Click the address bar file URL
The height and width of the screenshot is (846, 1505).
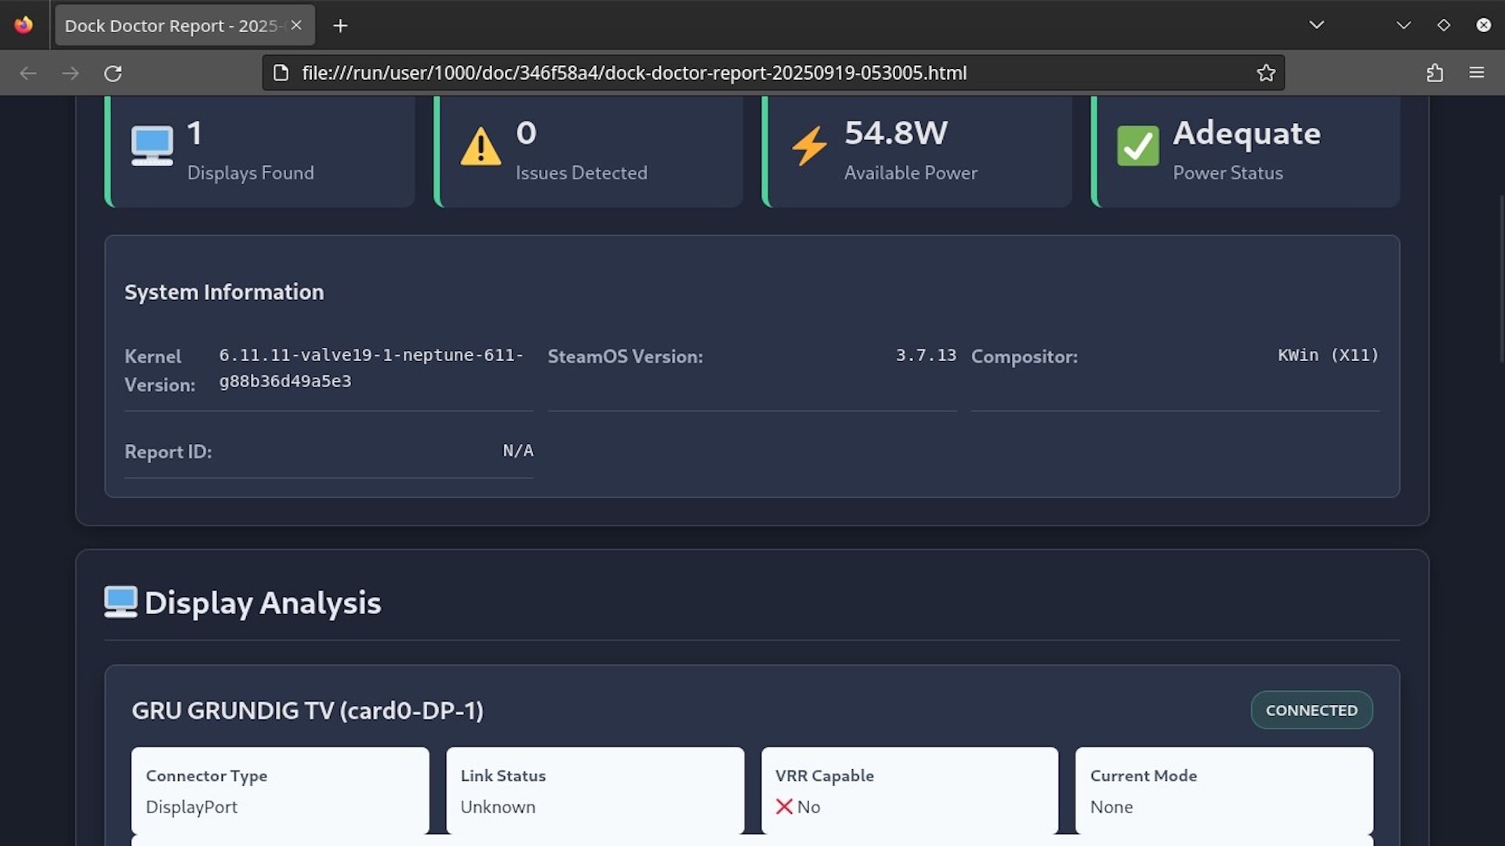[x=633, y=73]
